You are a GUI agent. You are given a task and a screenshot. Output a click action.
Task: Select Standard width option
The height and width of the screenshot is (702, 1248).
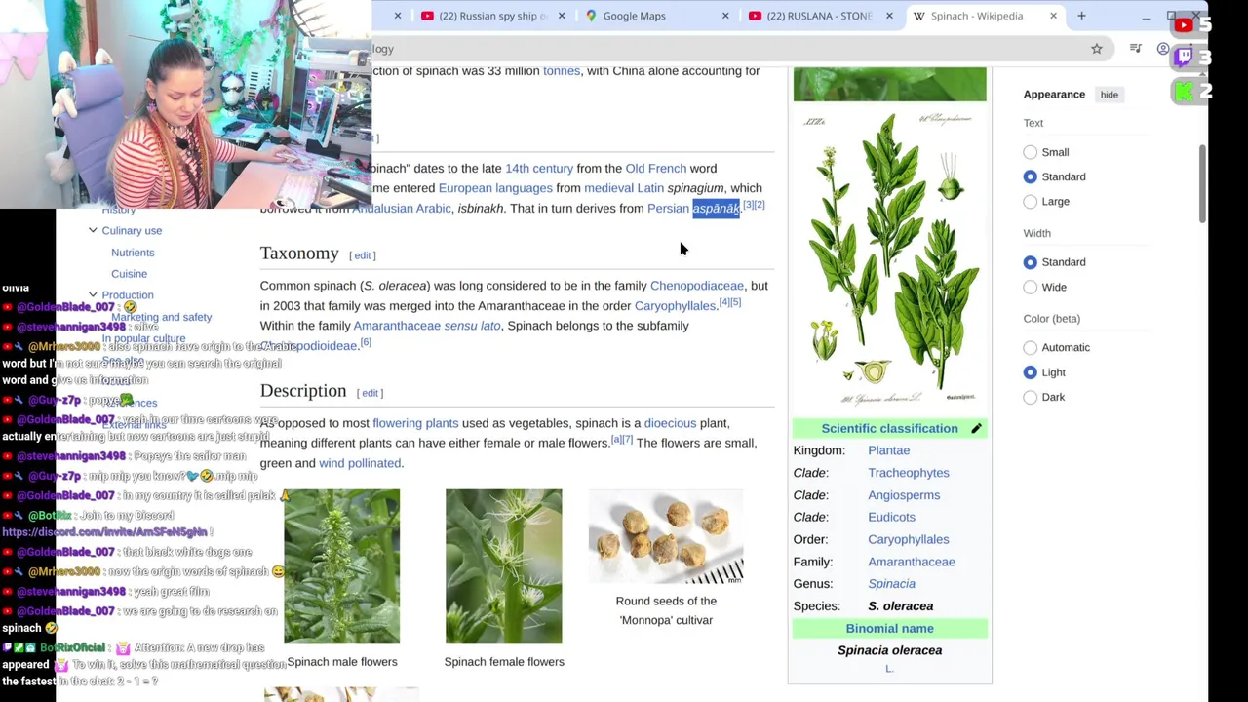tap(1031, 262)
